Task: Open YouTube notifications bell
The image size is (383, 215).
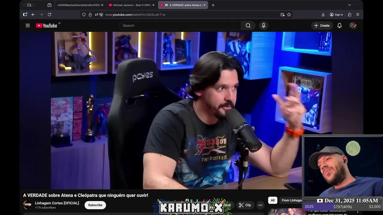Action: [340, 26]
